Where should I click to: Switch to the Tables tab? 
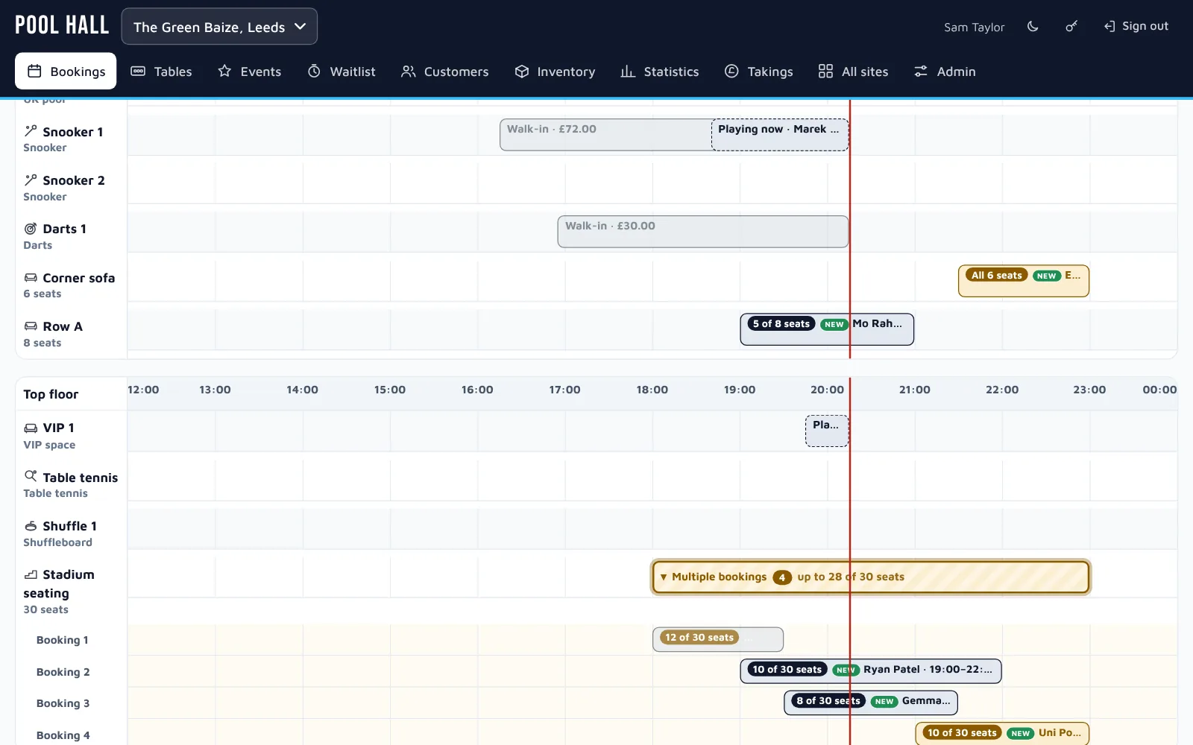(162, 72)
